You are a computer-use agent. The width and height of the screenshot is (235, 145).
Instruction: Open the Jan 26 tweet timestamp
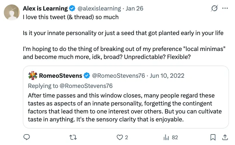pos(135,9)
